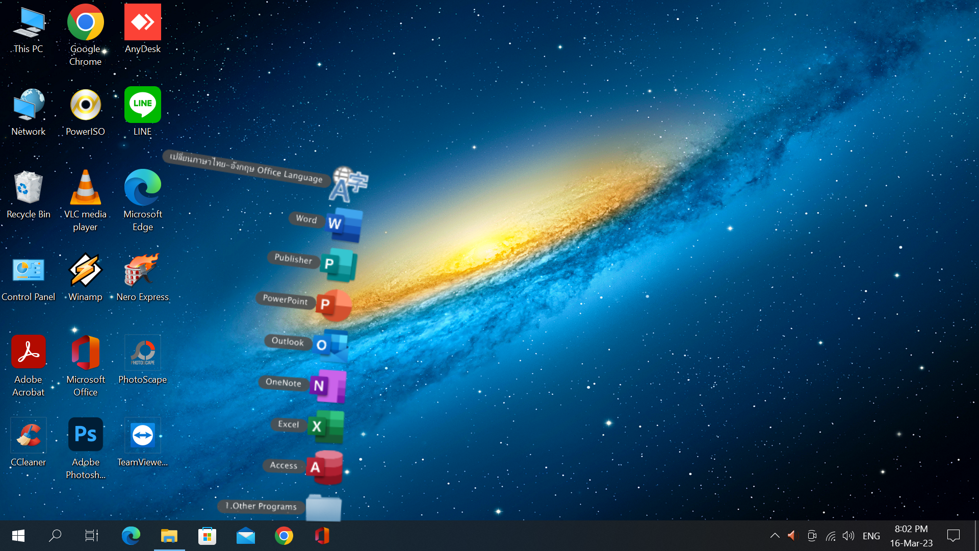Click the Office Language translate icon
The image size is (979, 551).
349,185
